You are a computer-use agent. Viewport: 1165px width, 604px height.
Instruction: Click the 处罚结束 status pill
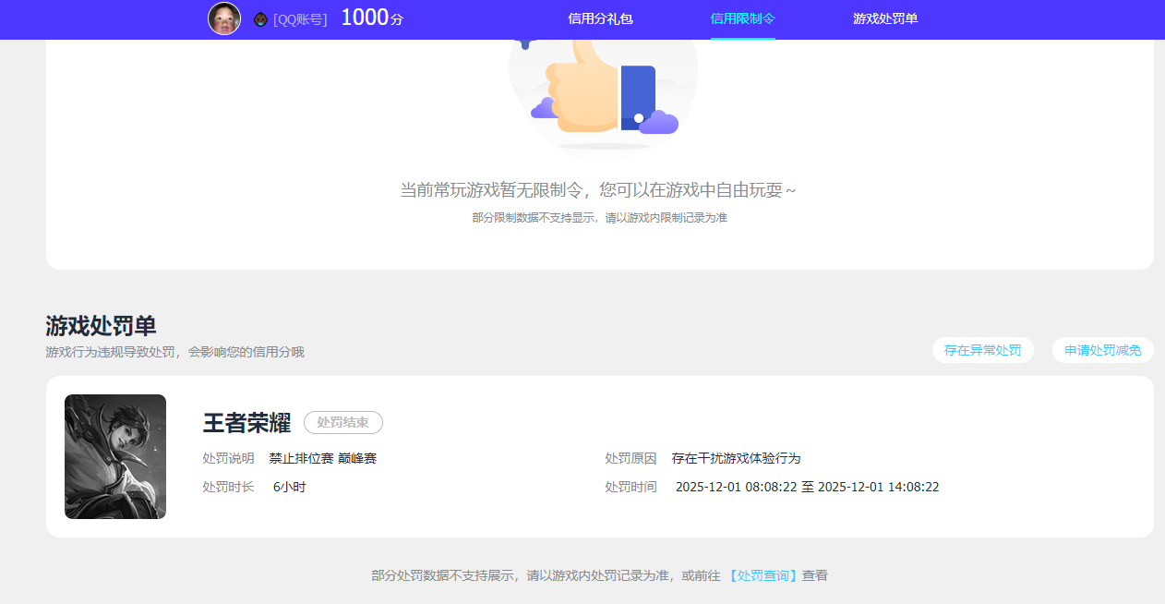coord(344,423)
